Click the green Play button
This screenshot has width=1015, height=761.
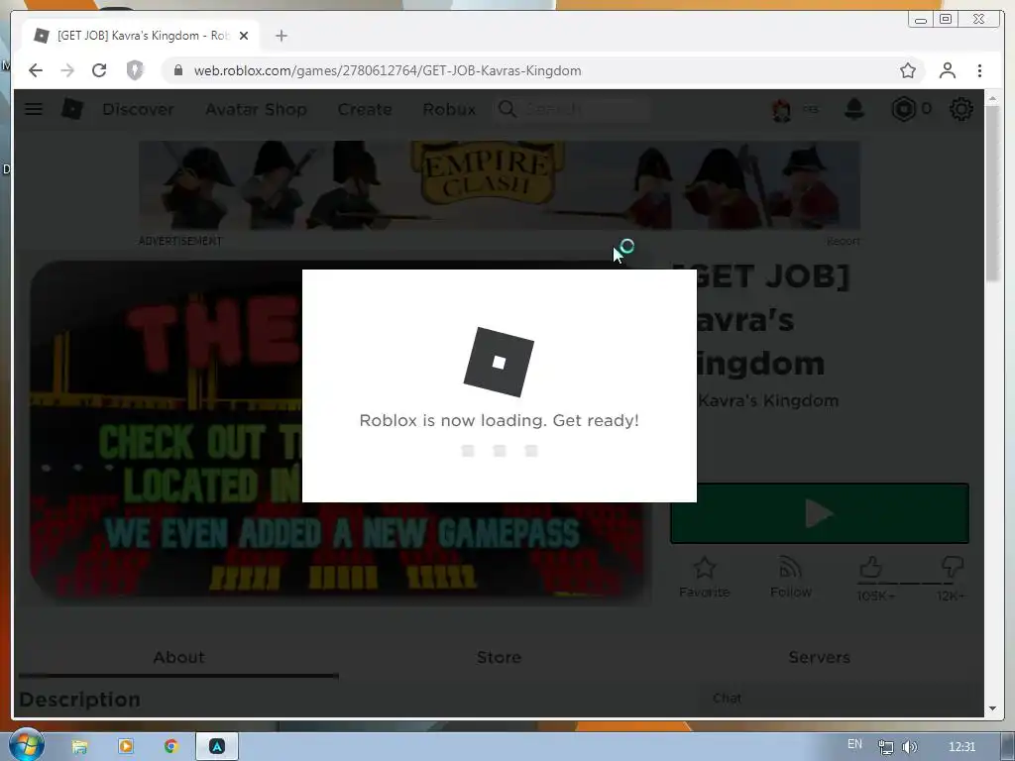click(820, 514)
